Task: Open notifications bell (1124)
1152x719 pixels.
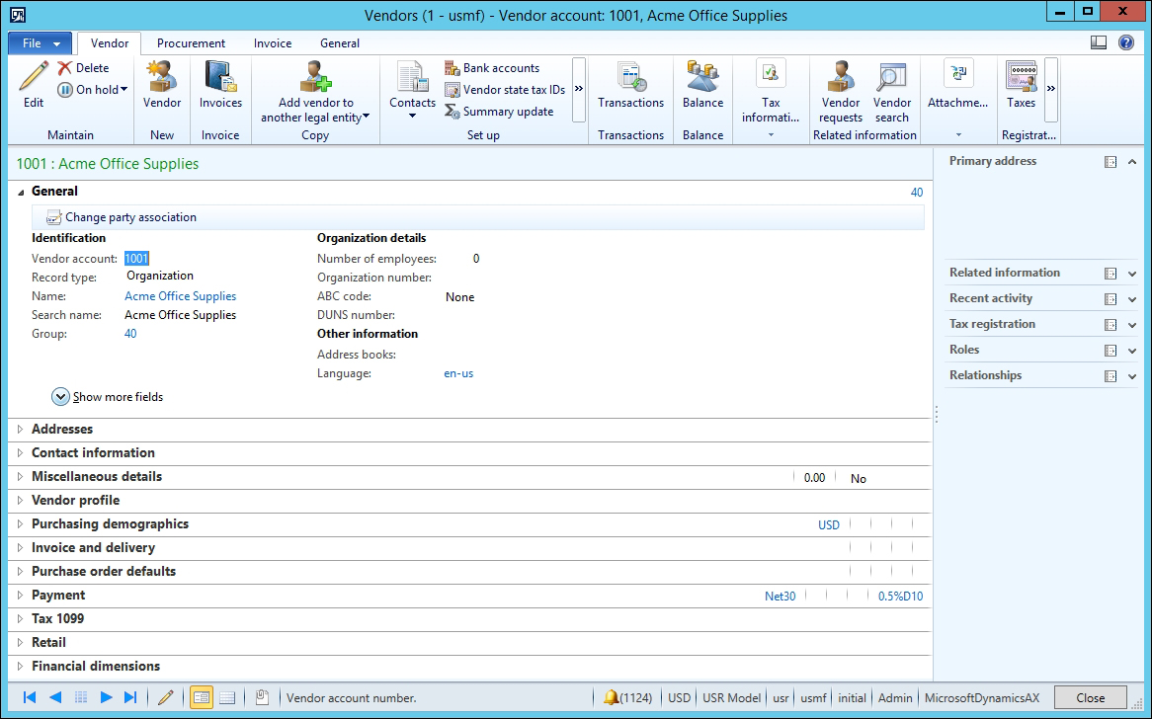Action: tap(627, 697)
